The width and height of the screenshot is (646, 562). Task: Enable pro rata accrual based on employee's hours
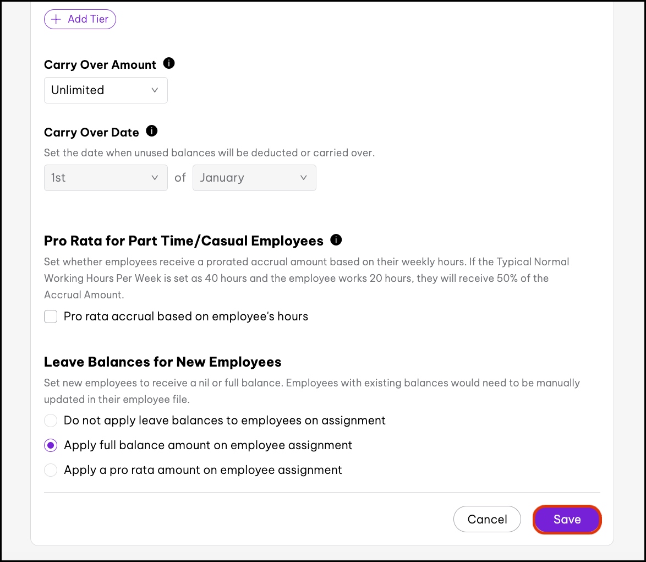[x=51, y=317]
